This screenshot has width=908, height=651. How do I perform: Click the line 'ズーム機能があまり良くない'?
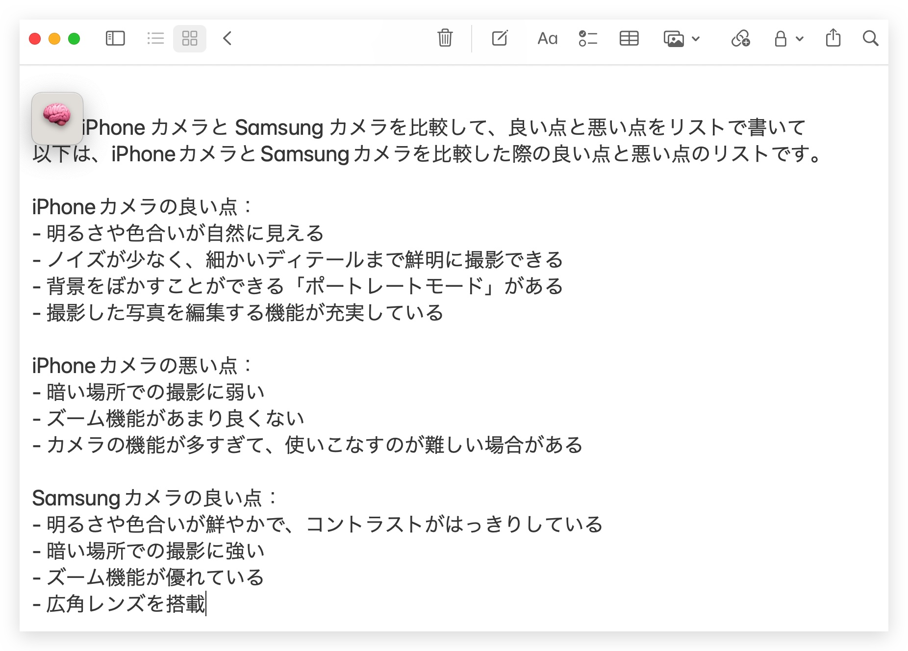[169, 419]
